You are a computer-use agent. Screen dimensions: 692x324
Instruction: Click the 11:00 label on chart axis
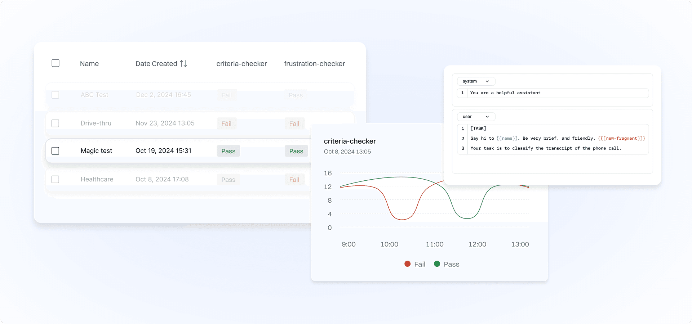(435, 244)
